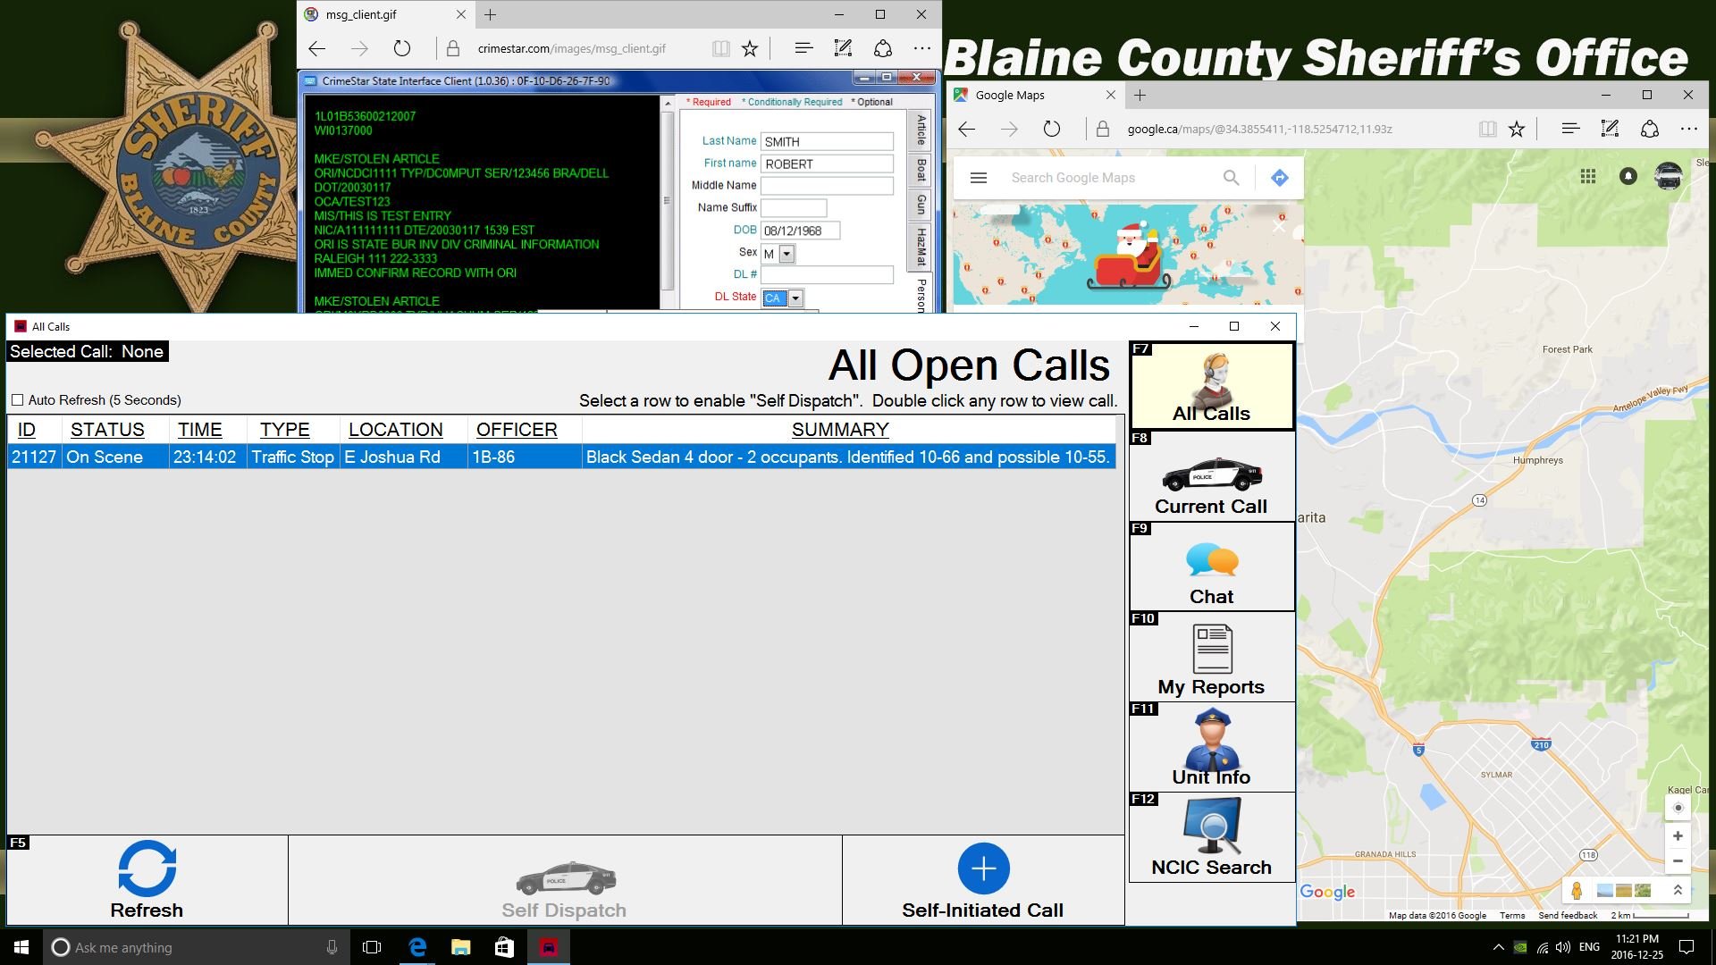Image resolution: width=1716 pixels, height=965 pixels.
Task: Open Windows Store from the taskbar
Action: pos(504,947)
